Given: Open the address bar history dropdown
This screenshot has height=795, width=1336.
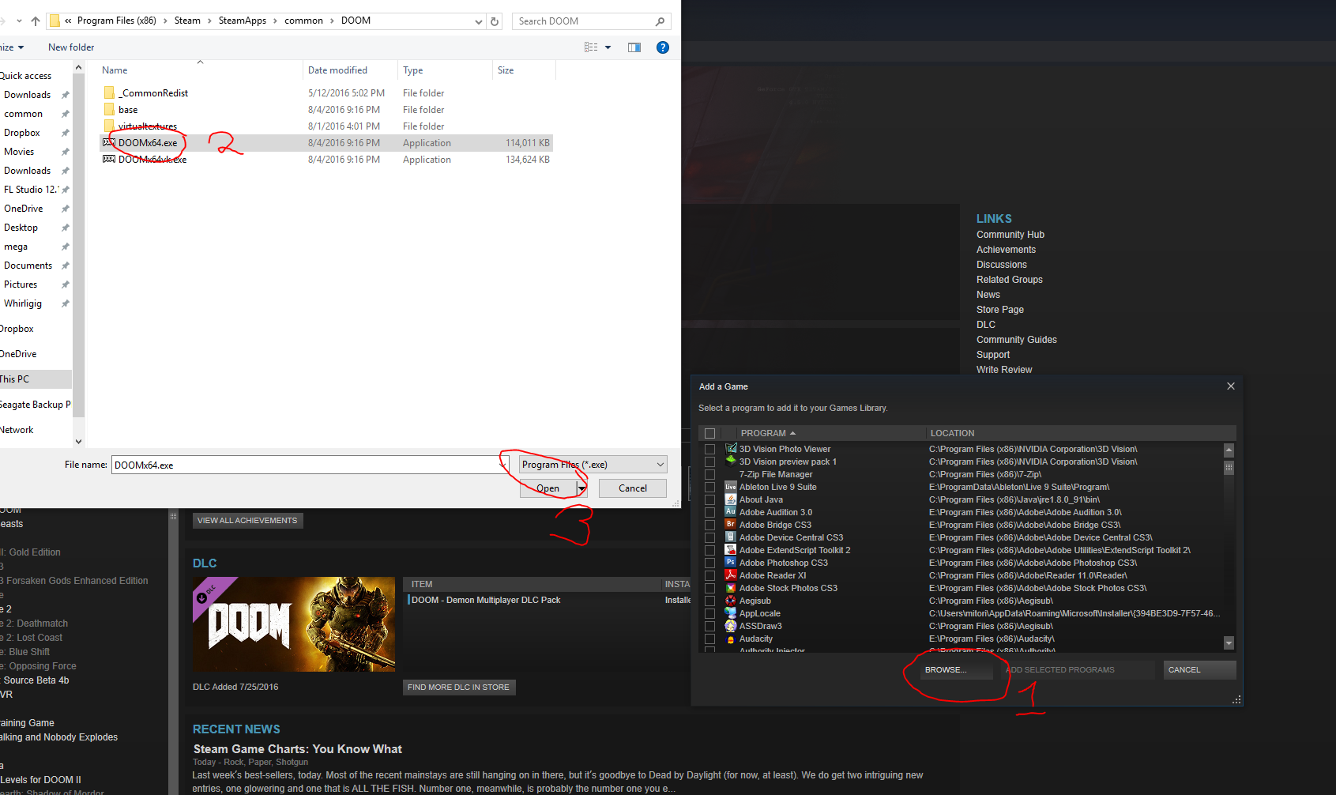Looking at the screenshot, I should (x=479, y=21).
